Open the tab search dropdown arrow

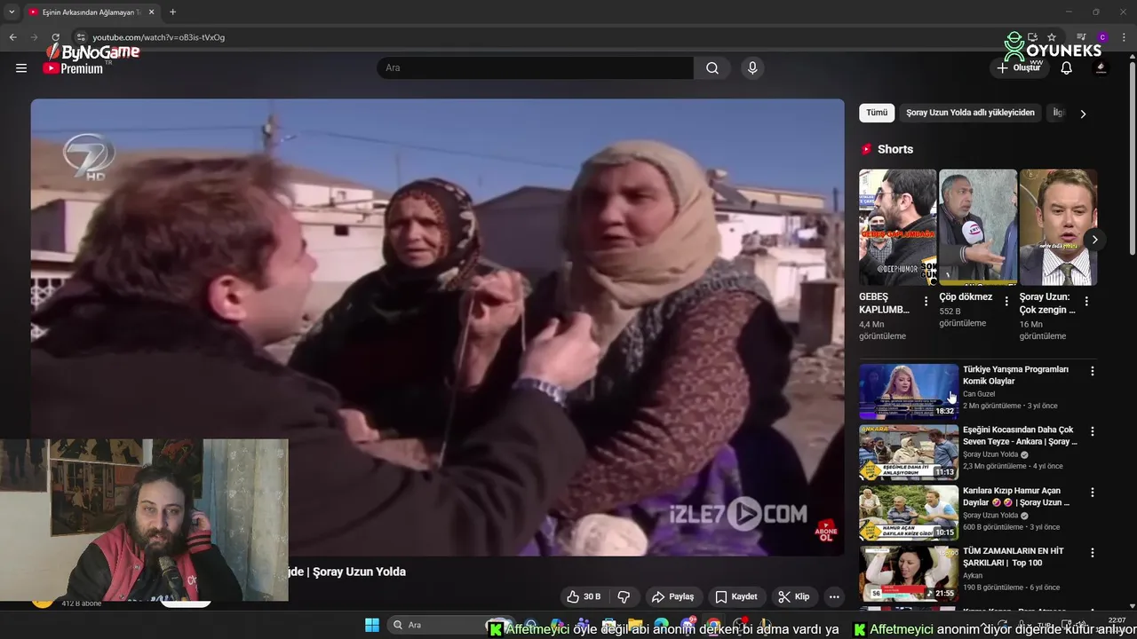(12, 12)
